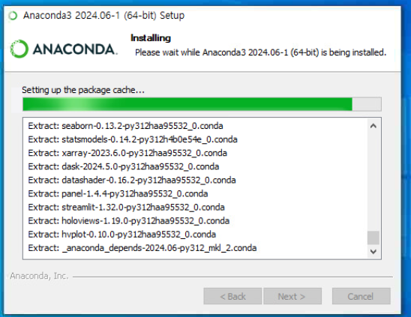Click the log list scrollbar thumb
This screenshot has height=317, width=411.
373,238
